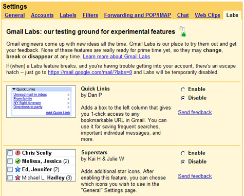Click the Superstars feature title
244x196 pixels.
(x=95, y=153)
